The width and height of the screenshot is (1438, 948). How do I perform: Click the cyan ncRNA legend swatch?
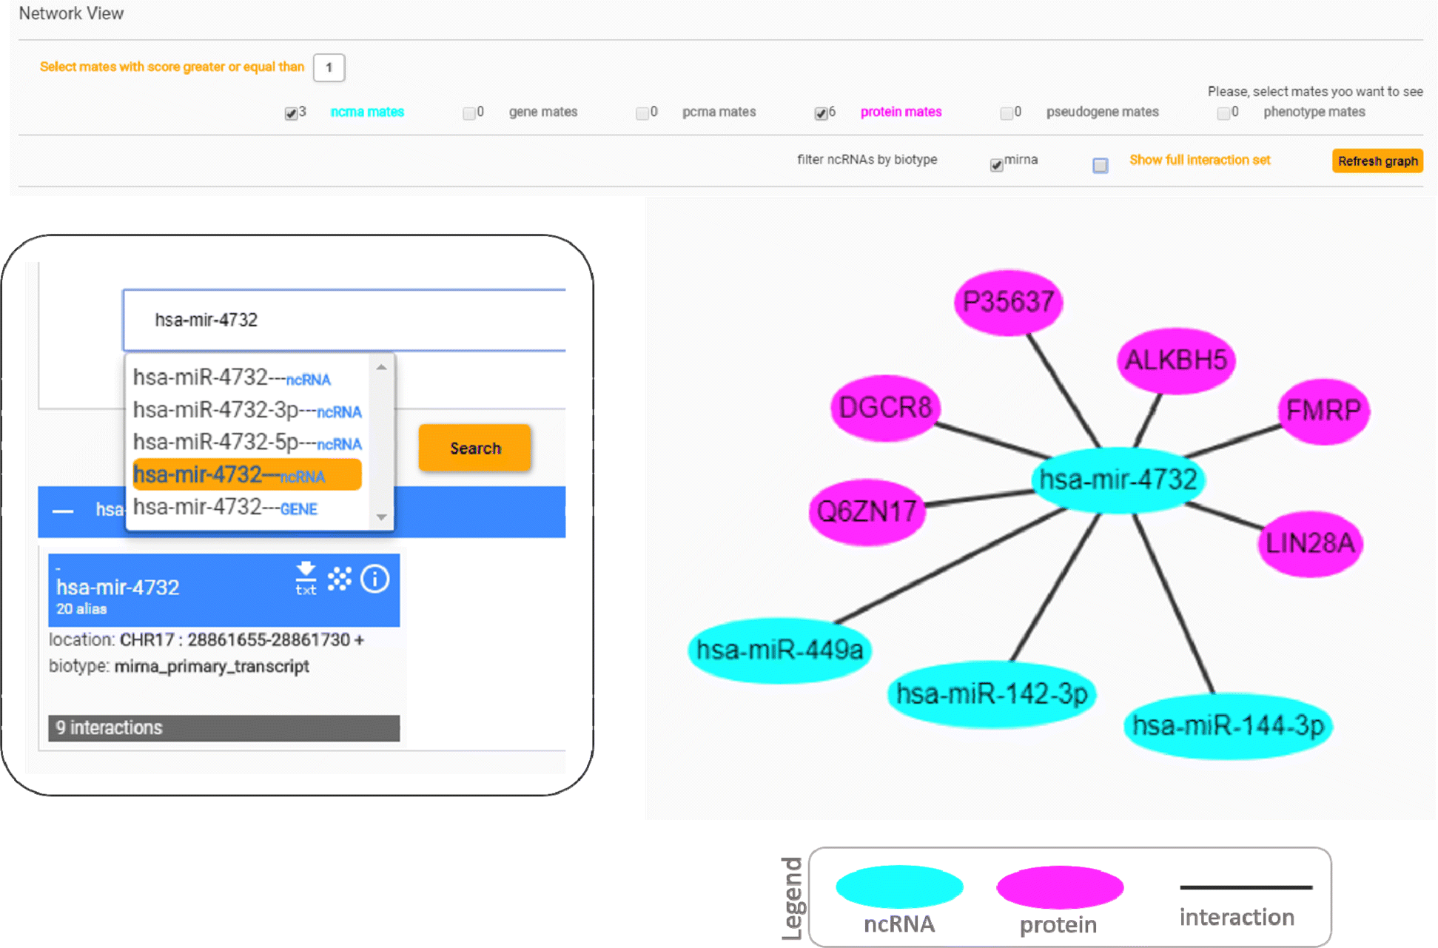pos(899,887)
